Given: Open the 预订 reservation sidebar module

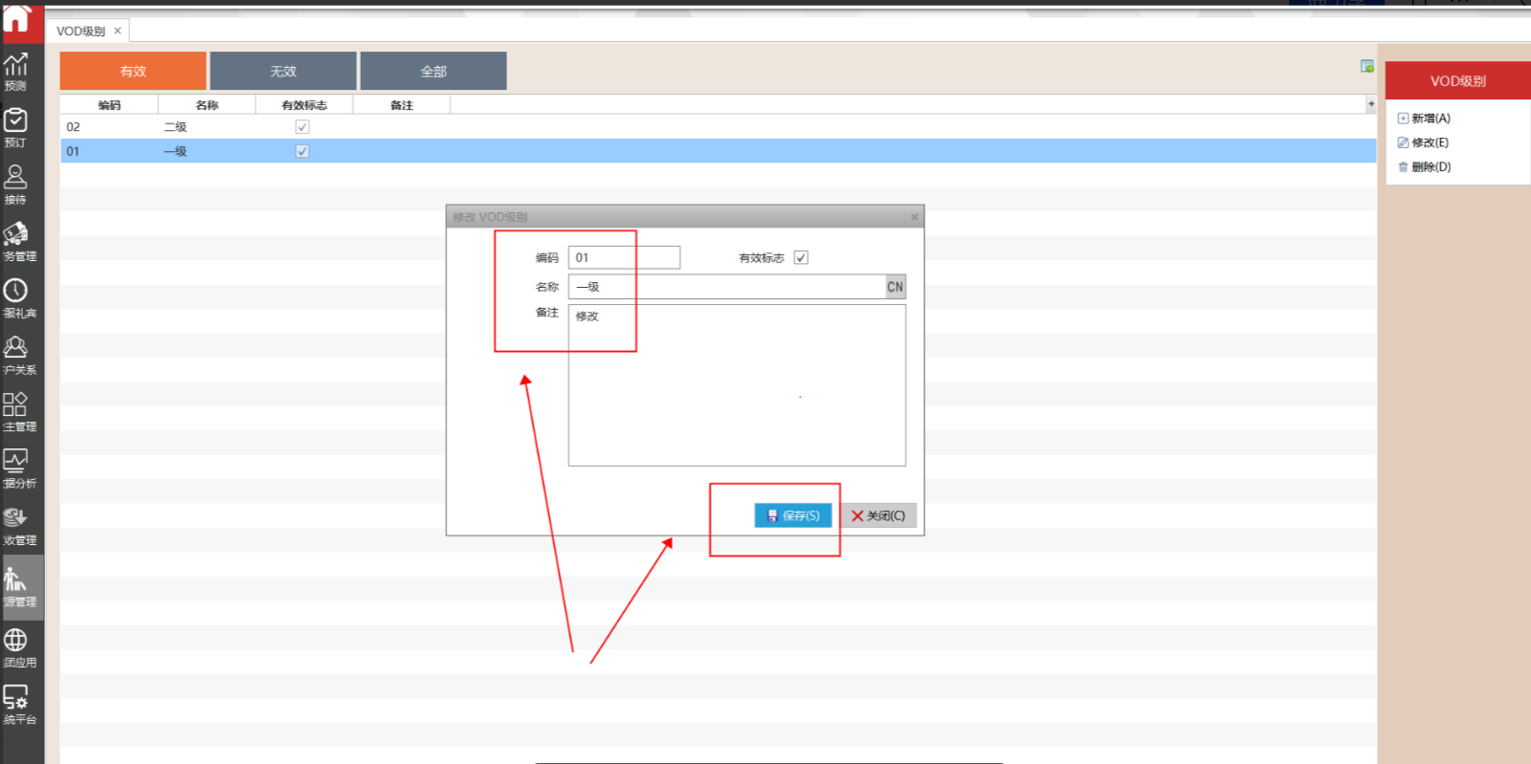Looking at the screenshot, I should click(16, 127).
